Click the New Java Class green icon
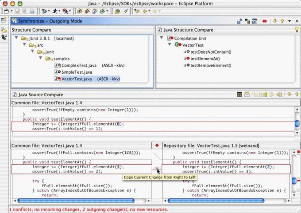This screenshot has height=213, width=301. click(102, 11)
